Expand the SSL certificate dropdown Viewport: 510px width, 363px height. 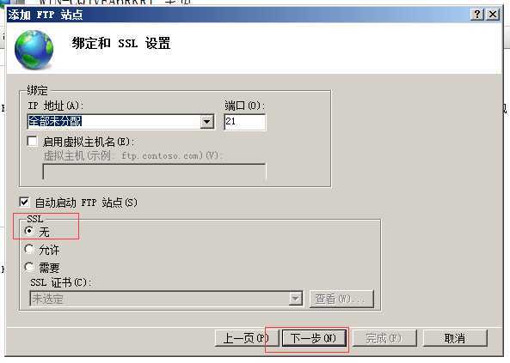click(x=295, y=299)
